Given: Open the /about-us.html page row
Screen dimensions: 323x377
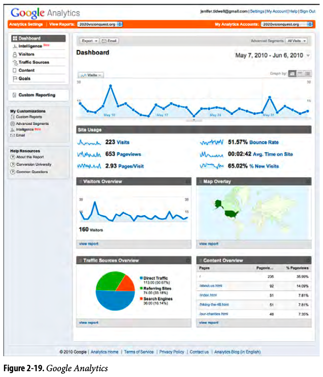Looking at the screenshot, I should (x=254, y=286).
